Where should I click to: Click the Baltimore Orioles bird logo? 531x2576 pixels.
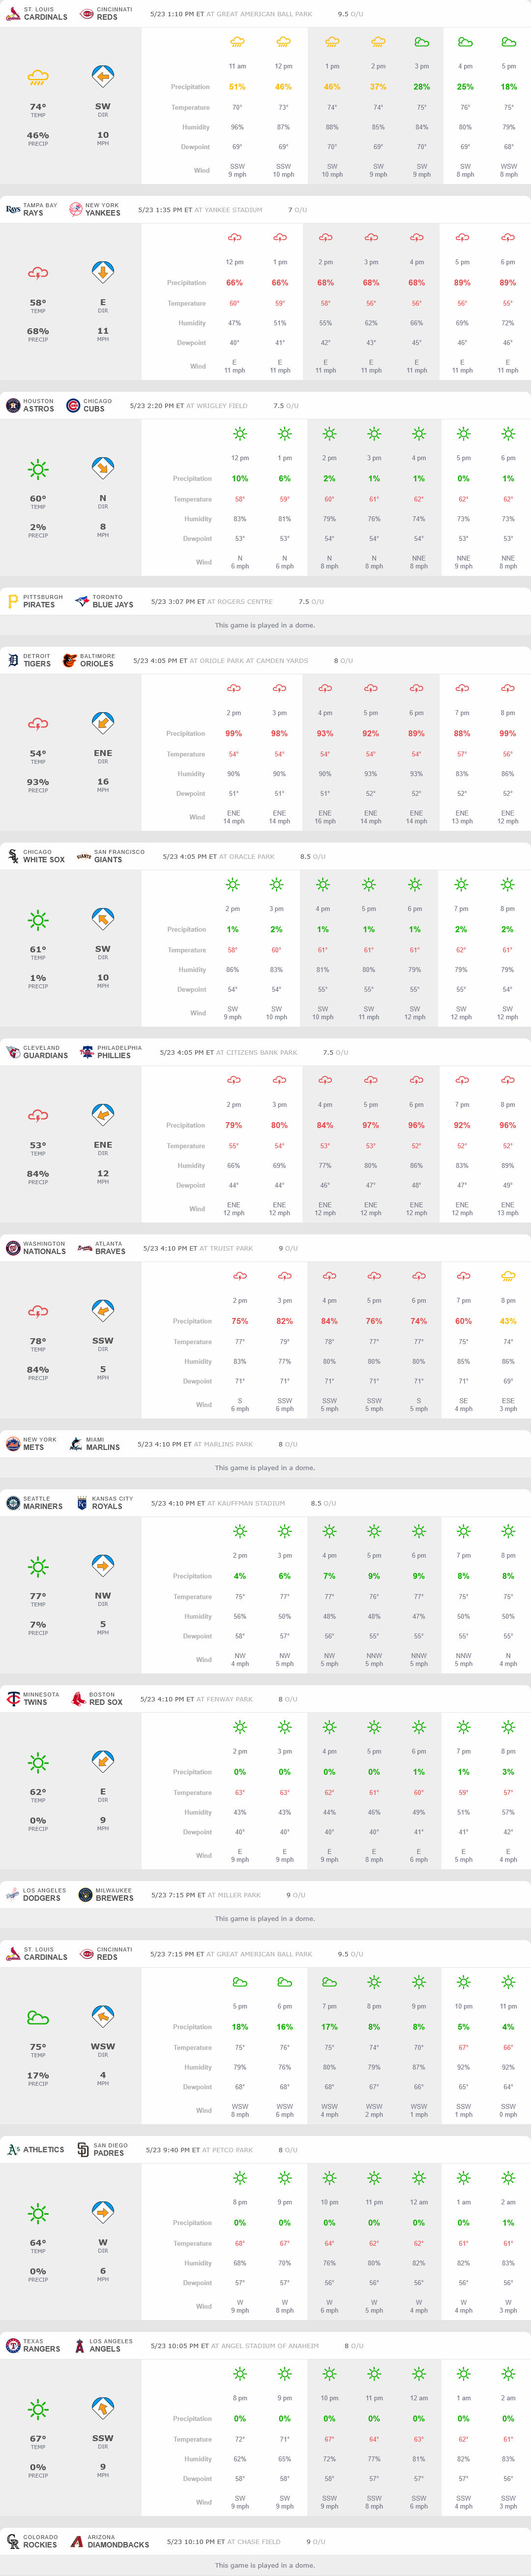[70, 661]
